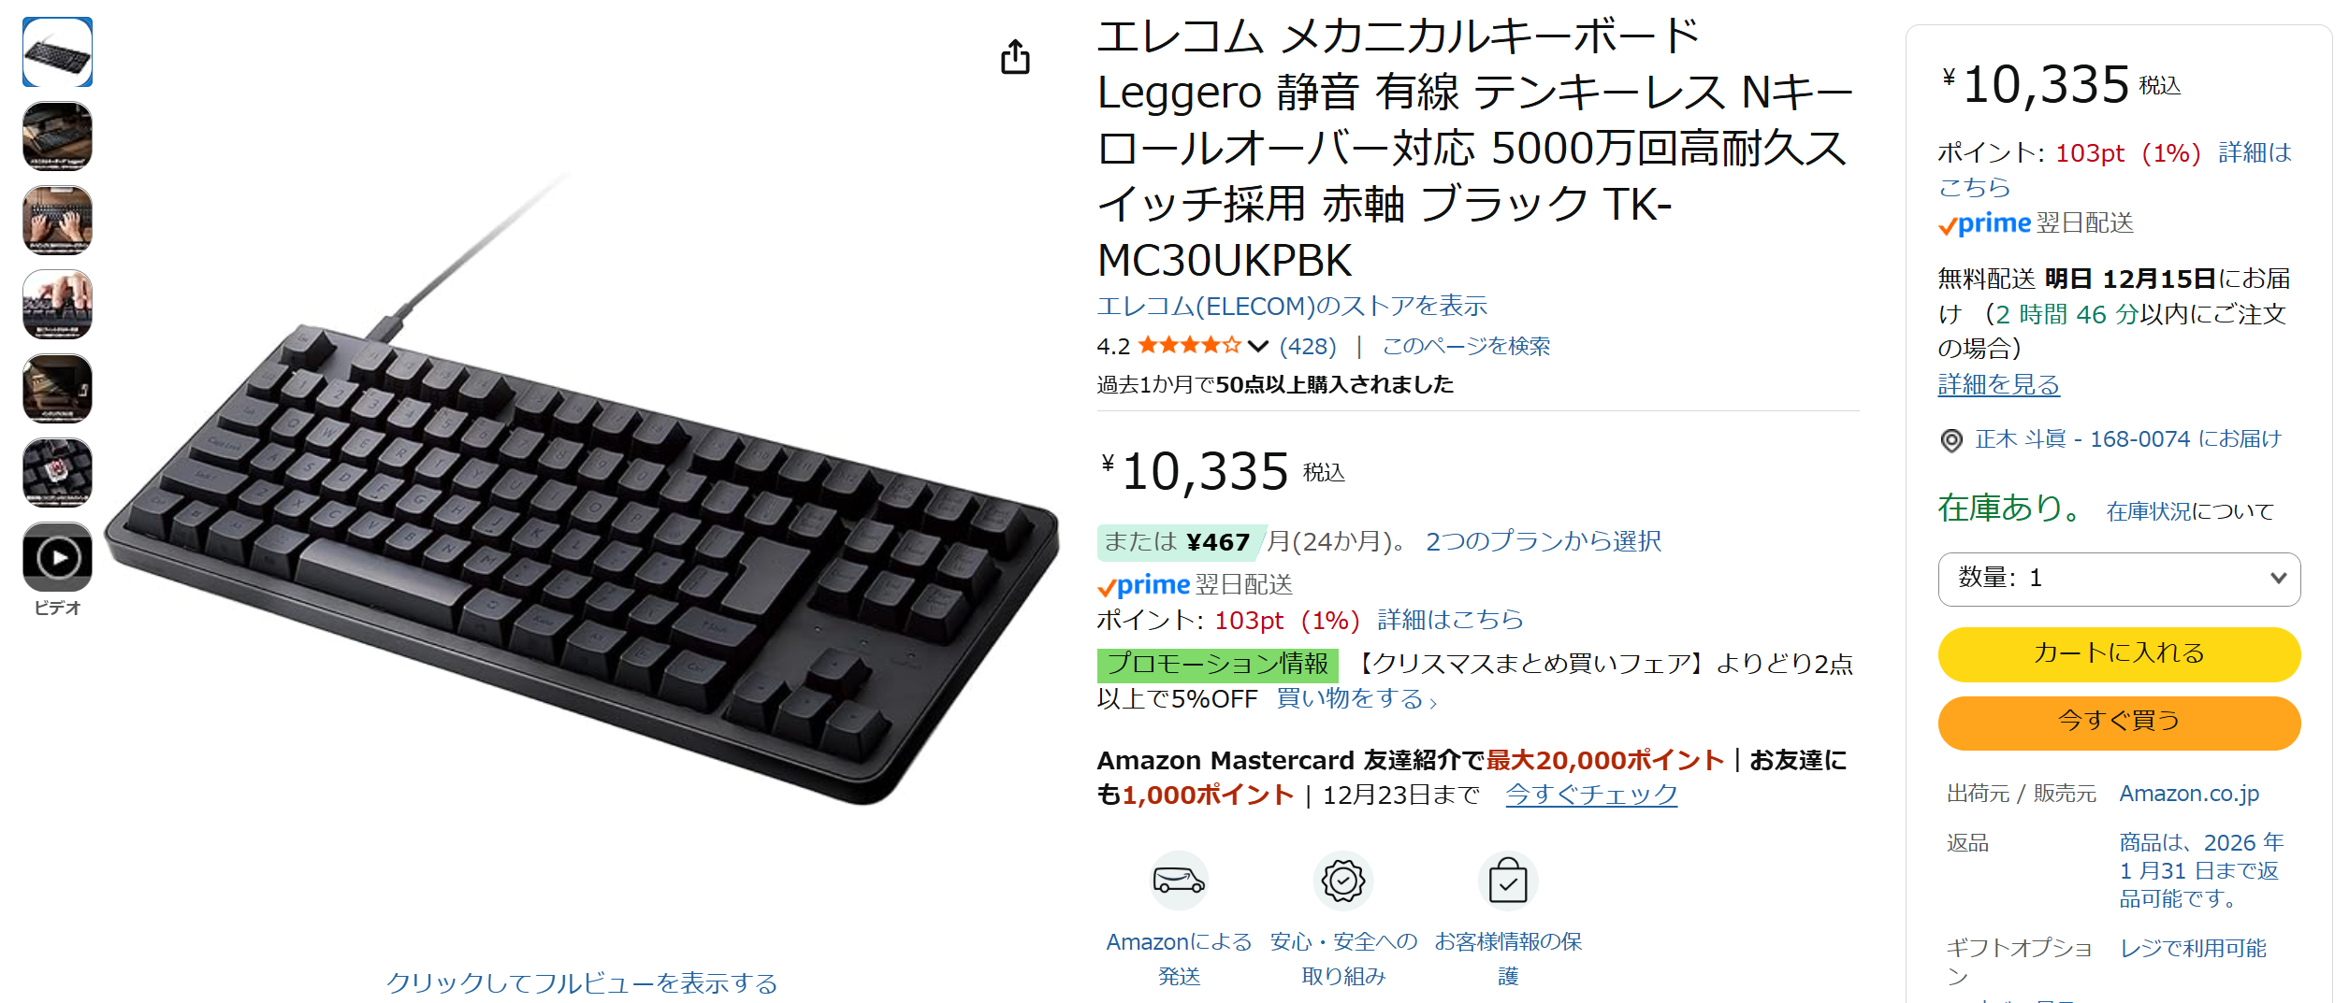Click the Amazon delivery truck icon

coord(1179,881)
